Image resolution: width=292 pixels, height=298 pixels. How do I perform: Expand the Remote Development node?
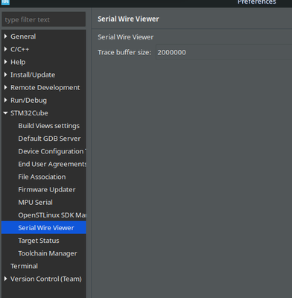[5, 87]
